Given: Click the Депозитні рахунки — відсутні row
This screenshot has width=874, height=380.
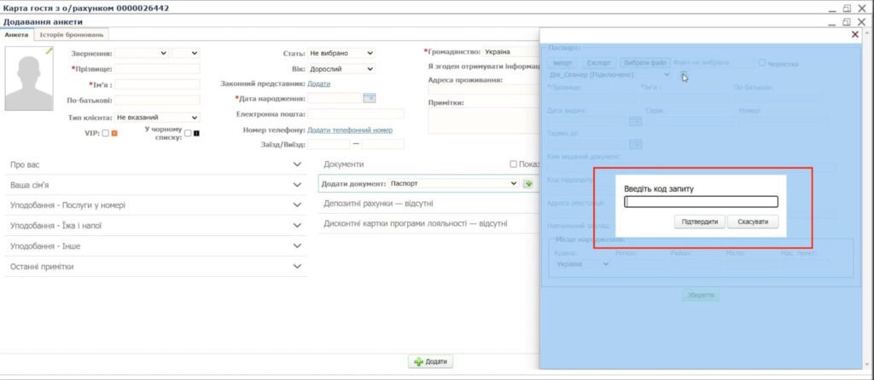Looking at the screenshot, I should click(x=429, y=204).
